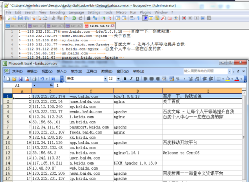The height and width of the screenshot is (182, 249).
Task: Open the font size dropdown showing 12
Action: point(118,79)
